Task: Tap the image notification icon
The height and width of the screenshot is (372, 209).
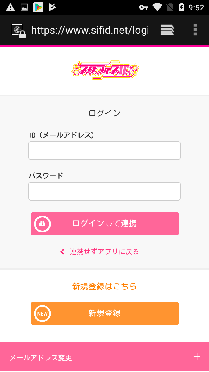Action: [x=24, y=8]
